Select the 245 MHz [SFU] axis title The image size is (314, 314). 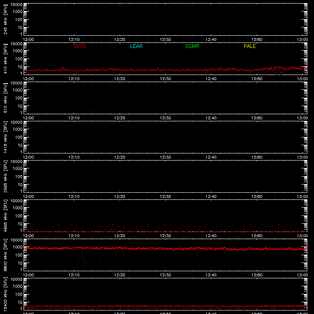5,20
